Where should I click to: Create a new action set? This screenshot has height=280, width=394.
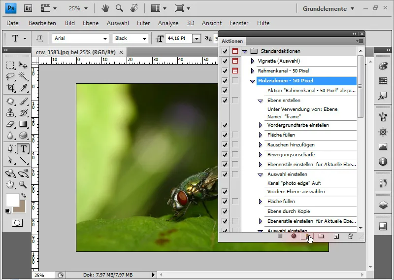pos(321,236)
